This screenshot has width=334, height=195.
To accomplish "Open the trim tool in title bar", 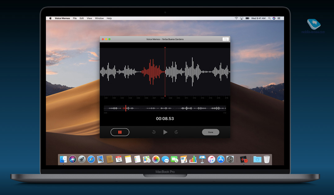I will 225,39.
